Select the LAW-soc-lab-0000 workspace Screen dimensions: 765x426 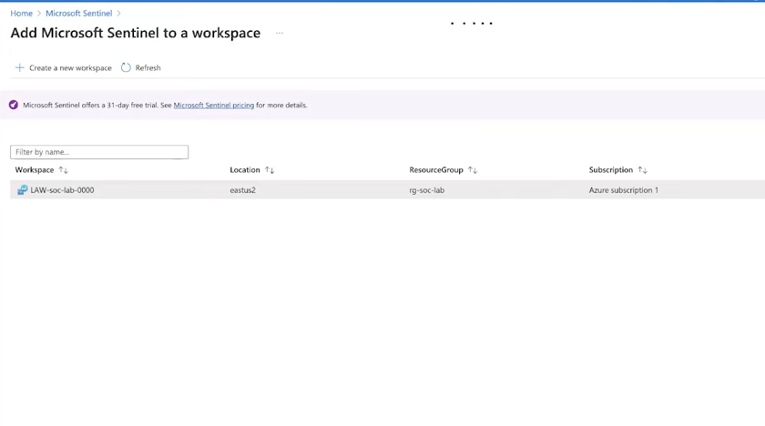pyautogui.click(x=62, y=190)
